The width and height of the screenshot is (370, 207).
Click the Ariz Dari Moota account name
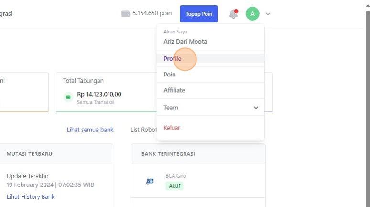185,41
